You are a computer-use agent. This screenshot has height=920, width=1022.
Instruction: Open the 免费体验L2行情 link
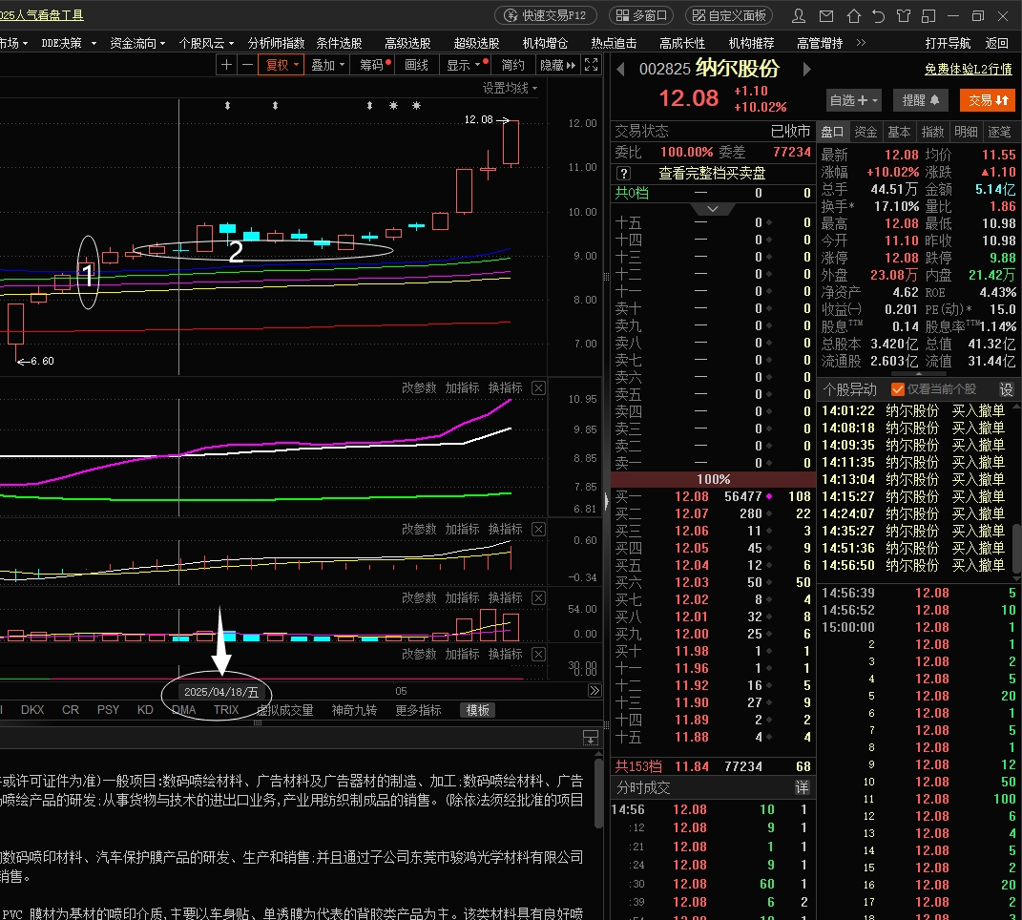[x=969, y=69]
